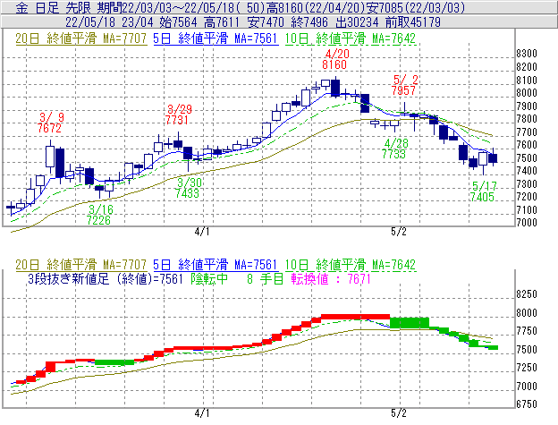Select the 5/2 7957 peak label
The height and width of the screenshot is (425, 558).
click(404, 85)
